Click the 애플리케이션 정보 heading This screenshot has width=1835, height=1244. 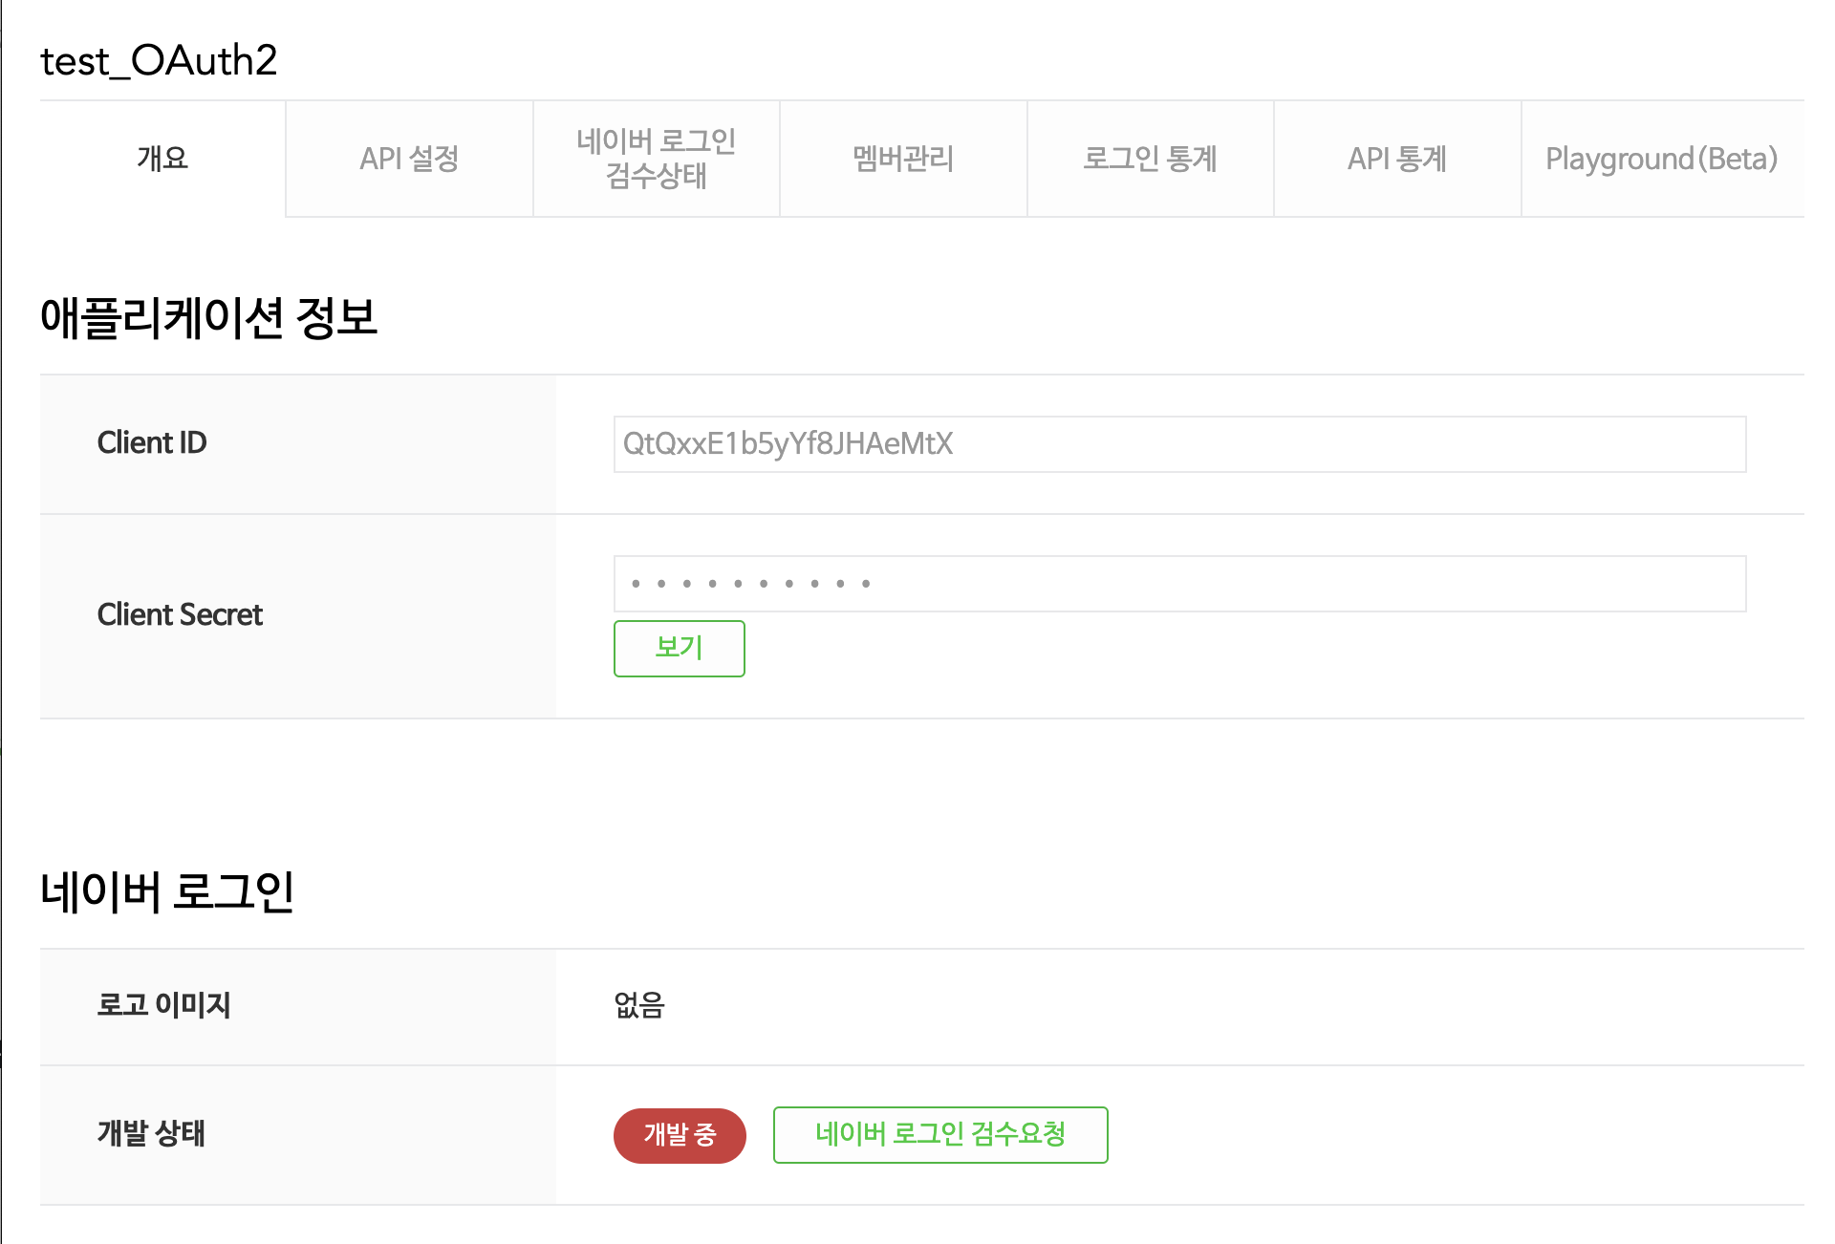(208, 318)
